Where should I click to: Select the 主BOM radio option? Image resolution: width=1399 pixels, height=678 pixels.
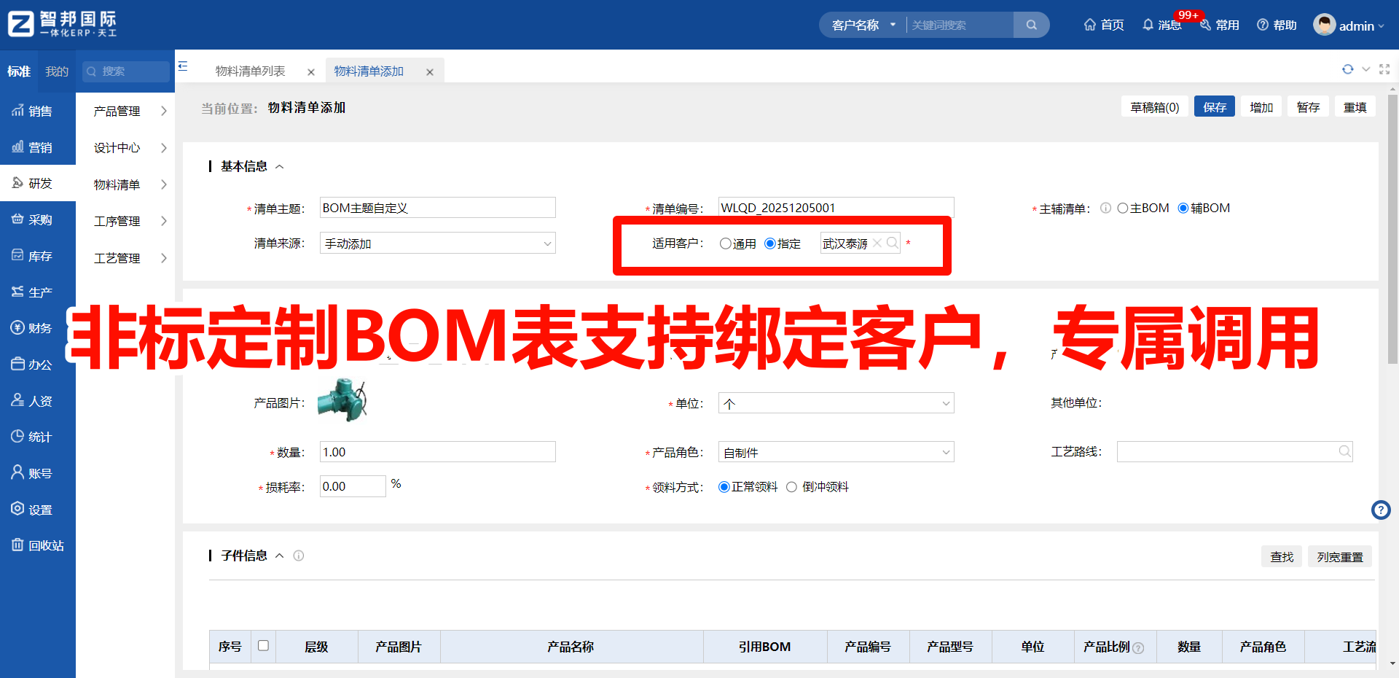1122,208
